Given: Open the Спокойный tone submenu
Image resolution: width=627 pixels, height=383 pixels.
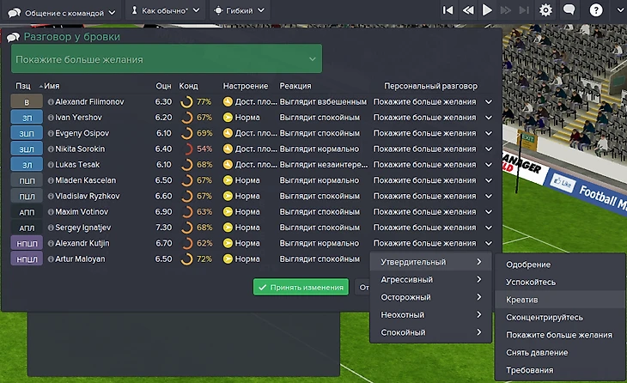Looking at the screenshot, I should click(x=430, y=332).
